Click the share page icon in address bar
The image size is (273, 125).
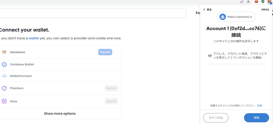tap(242, 2)
